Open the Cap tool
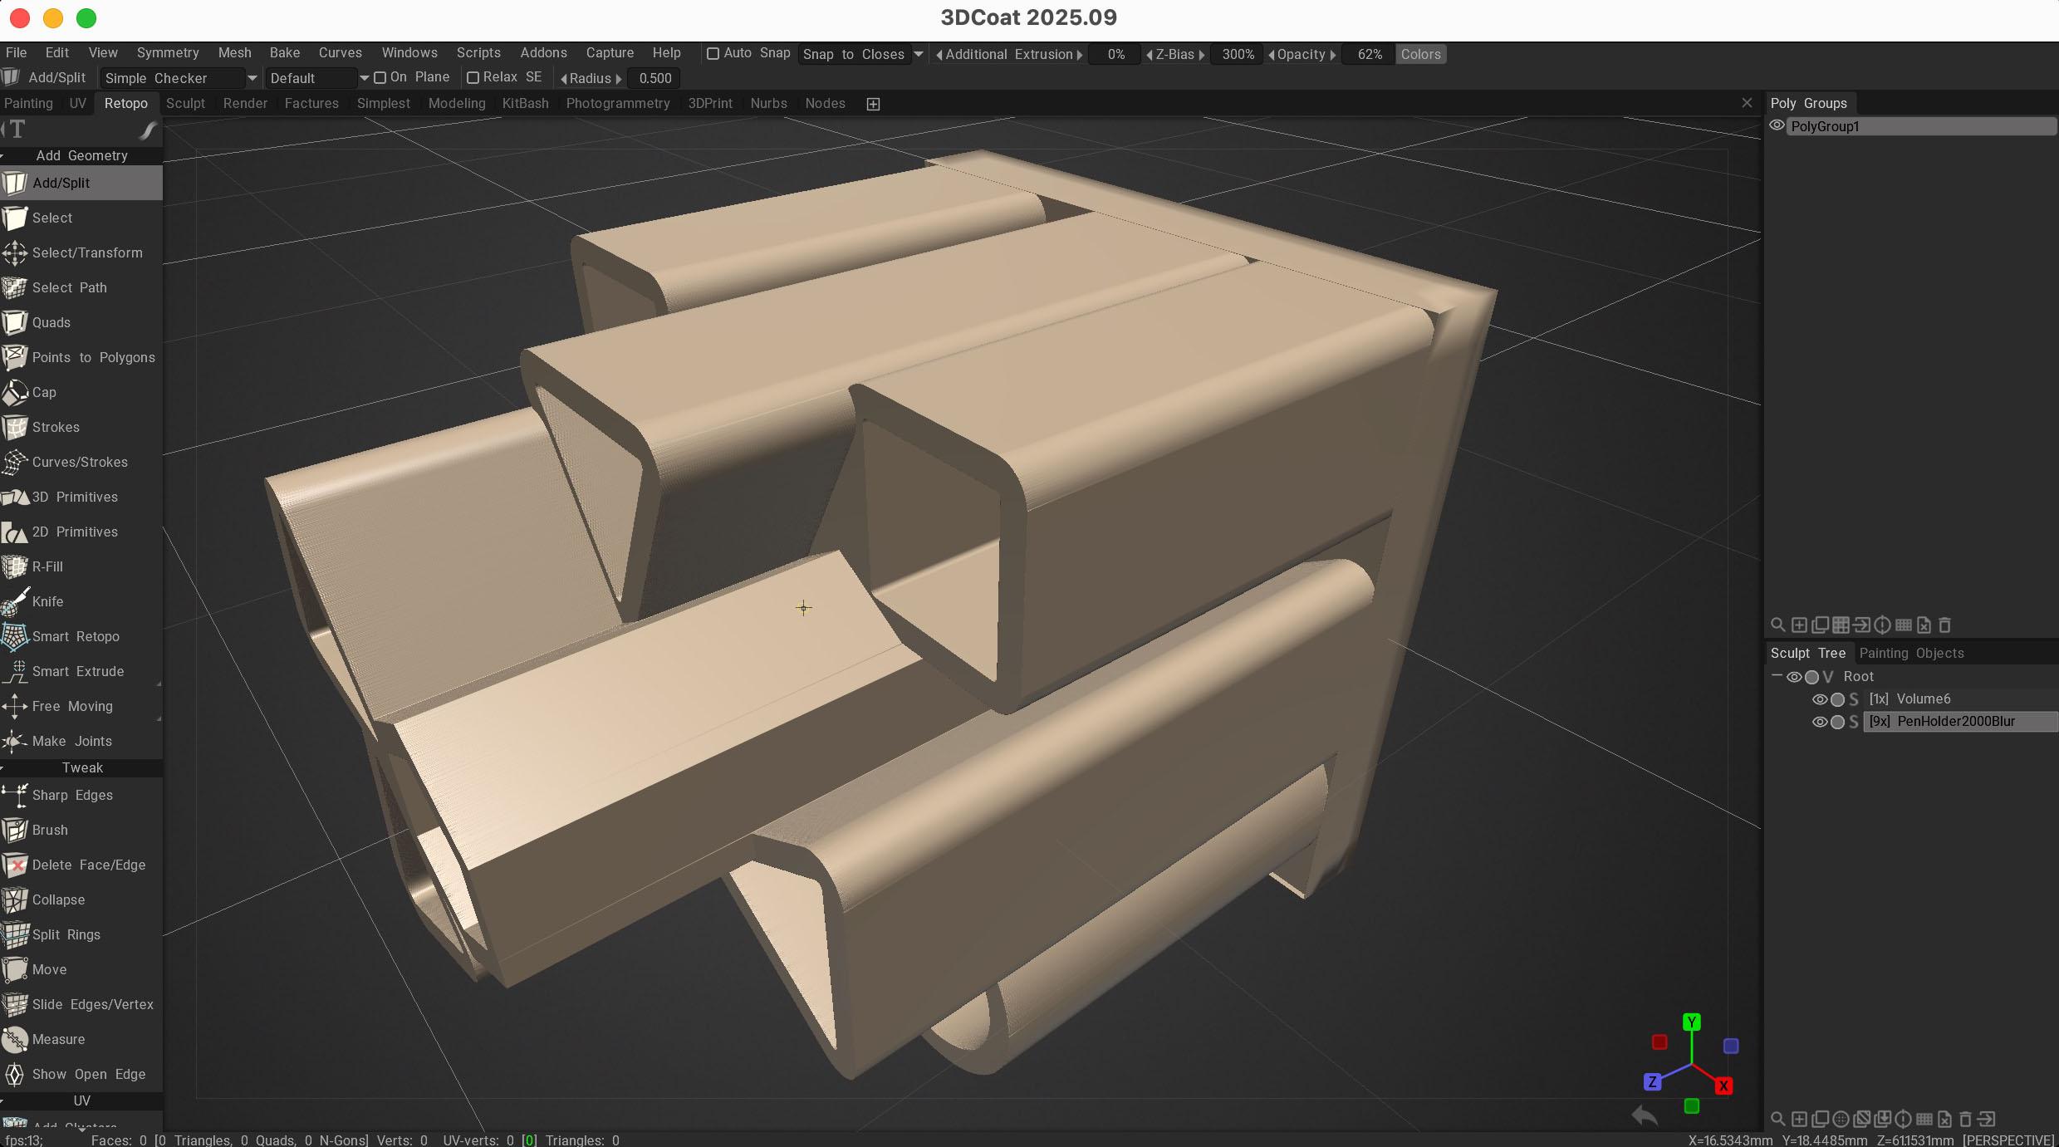Screen dimensions: 2059x1147 coord(44,392)
